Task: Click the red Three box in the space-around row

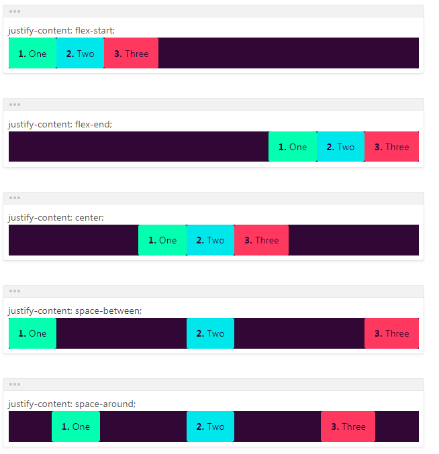Action: (348, 427)
